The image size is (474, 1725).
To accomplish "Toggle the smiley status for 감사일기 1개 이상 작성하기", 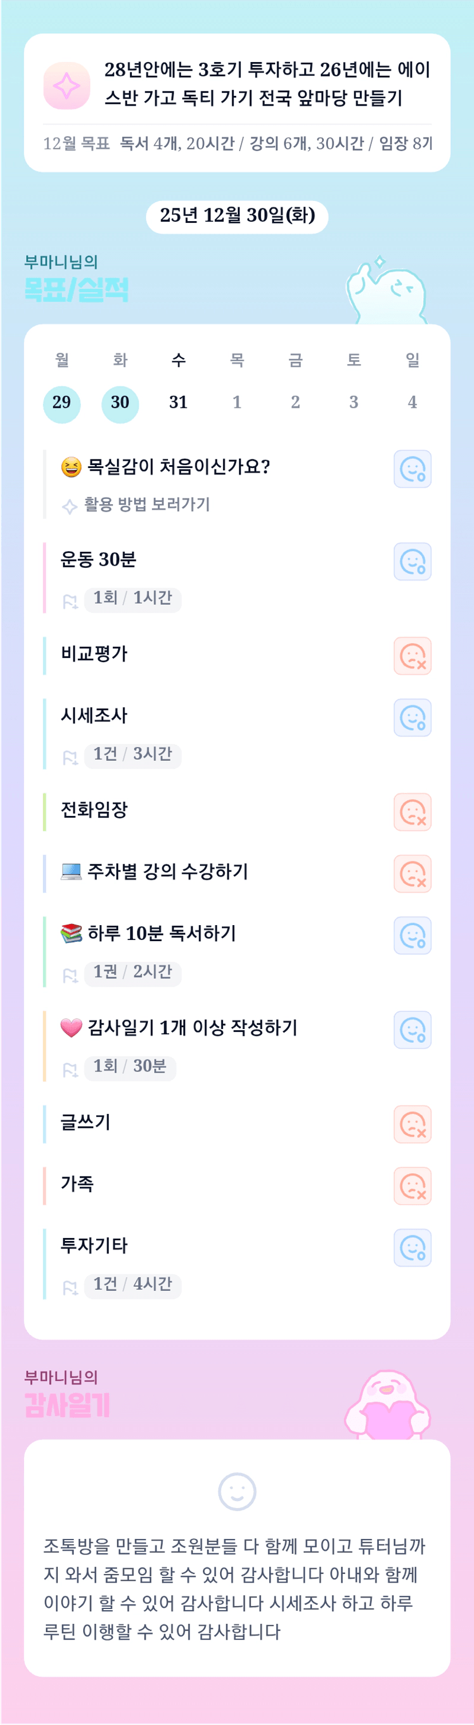I will [x=412, y=1030].
